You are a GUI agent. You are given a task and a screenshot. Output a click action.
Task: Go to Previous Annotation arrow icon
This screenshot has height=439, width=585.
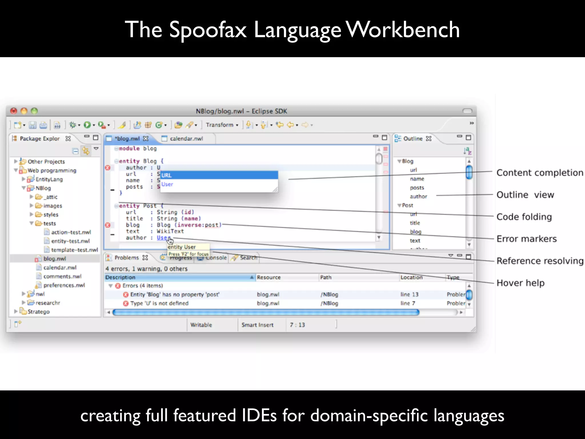tap(264, 125)
